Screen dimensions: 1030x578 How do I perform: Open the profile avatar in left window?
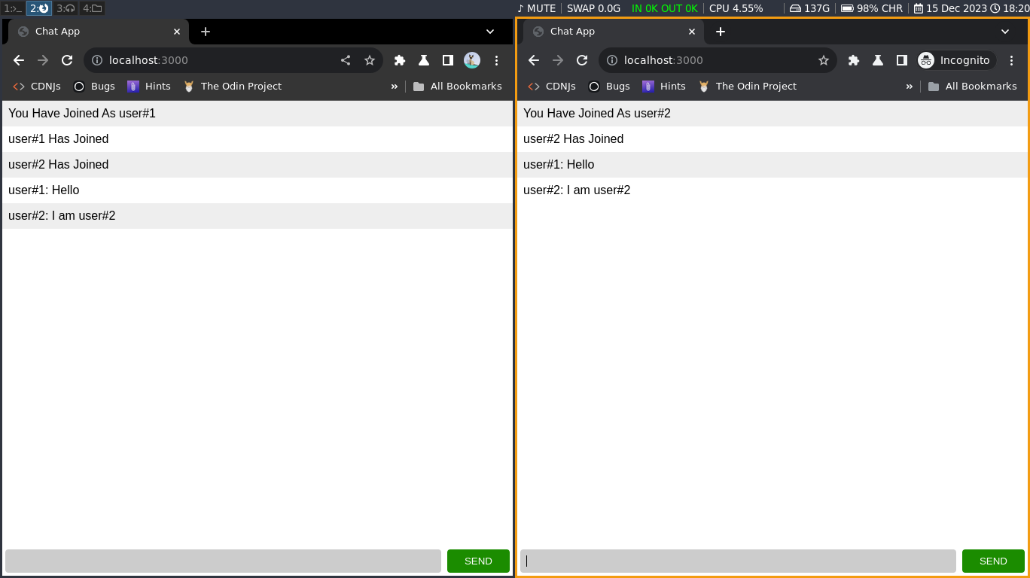coord(472,60)
